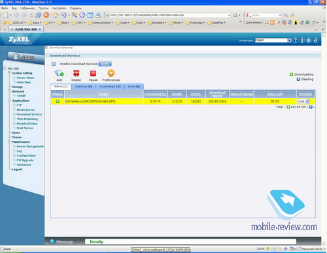Collapse the Maintenance tree node
This screenshot has height=253, width=327.
click(x=9, y=141)
